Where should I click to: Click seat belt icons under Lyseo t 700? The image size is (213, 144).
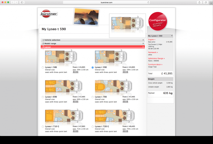tap(125, 102)
